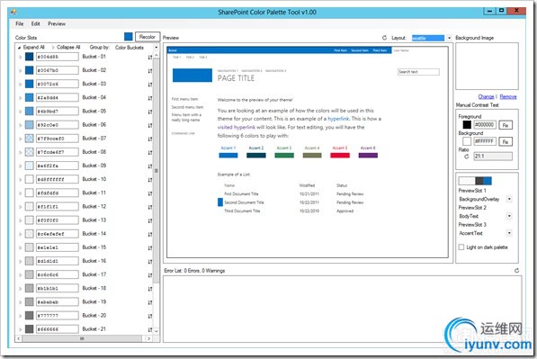This screenshot has width=537, height=359.
Task: Open the File menu
Action: pos(20,23)
